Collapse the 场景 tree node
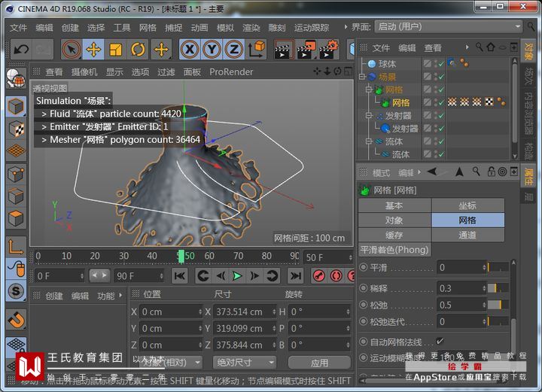This screenshot has width=542, height=392. 362,77
